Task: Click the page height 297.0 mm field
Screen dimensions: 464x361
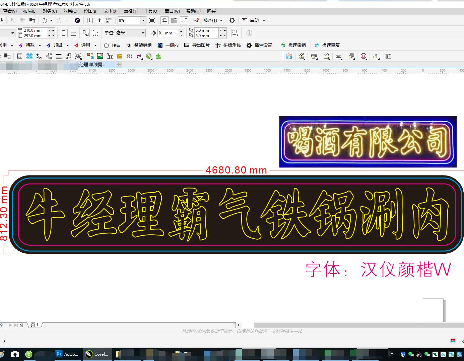Action: [35, 35]
